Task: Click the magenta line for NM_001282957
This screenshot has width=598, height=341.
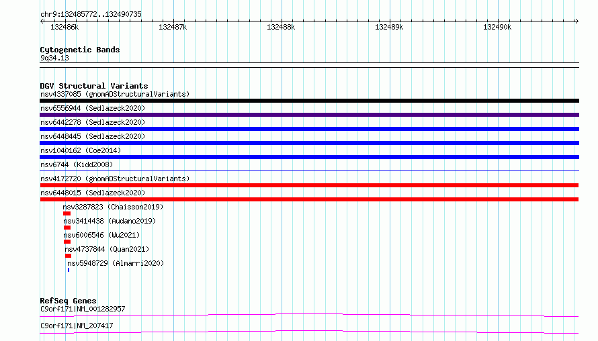Action: click(x=309, y=315)
